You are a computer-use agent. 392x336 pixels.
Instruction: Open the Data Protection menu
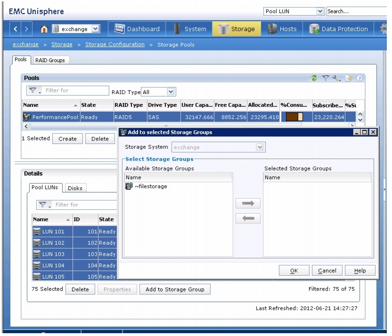click(338, 29)
